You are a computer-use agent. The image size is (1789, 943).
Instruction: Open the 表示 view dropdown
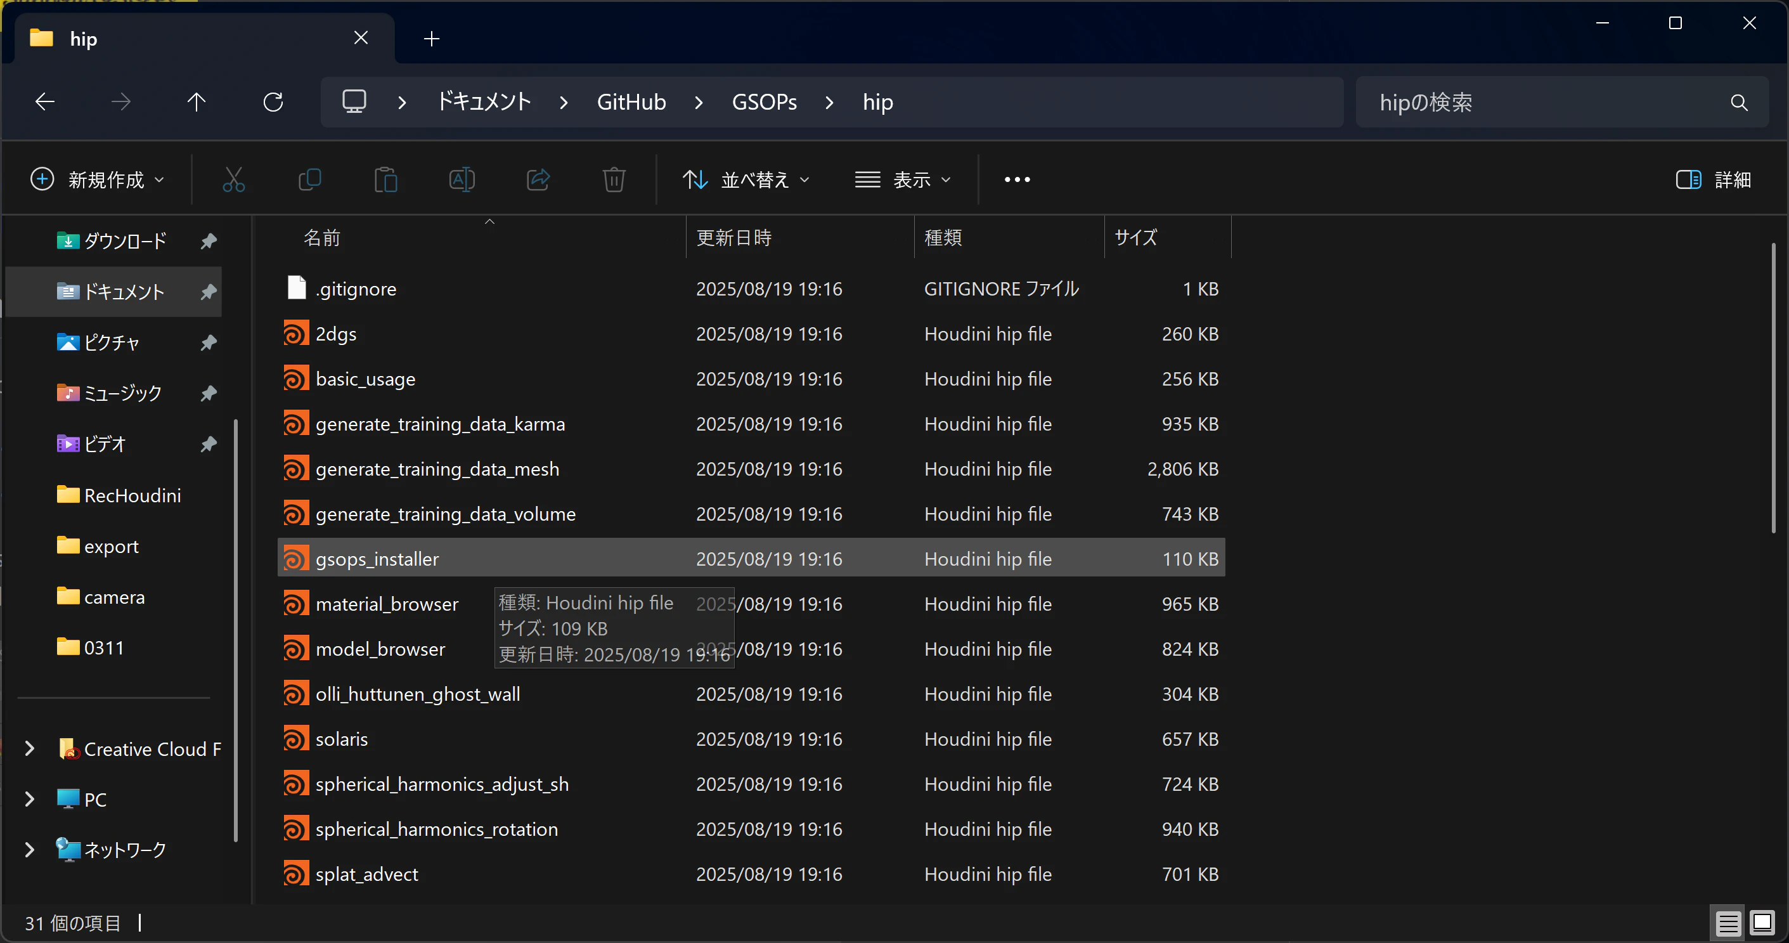[902, 180]
